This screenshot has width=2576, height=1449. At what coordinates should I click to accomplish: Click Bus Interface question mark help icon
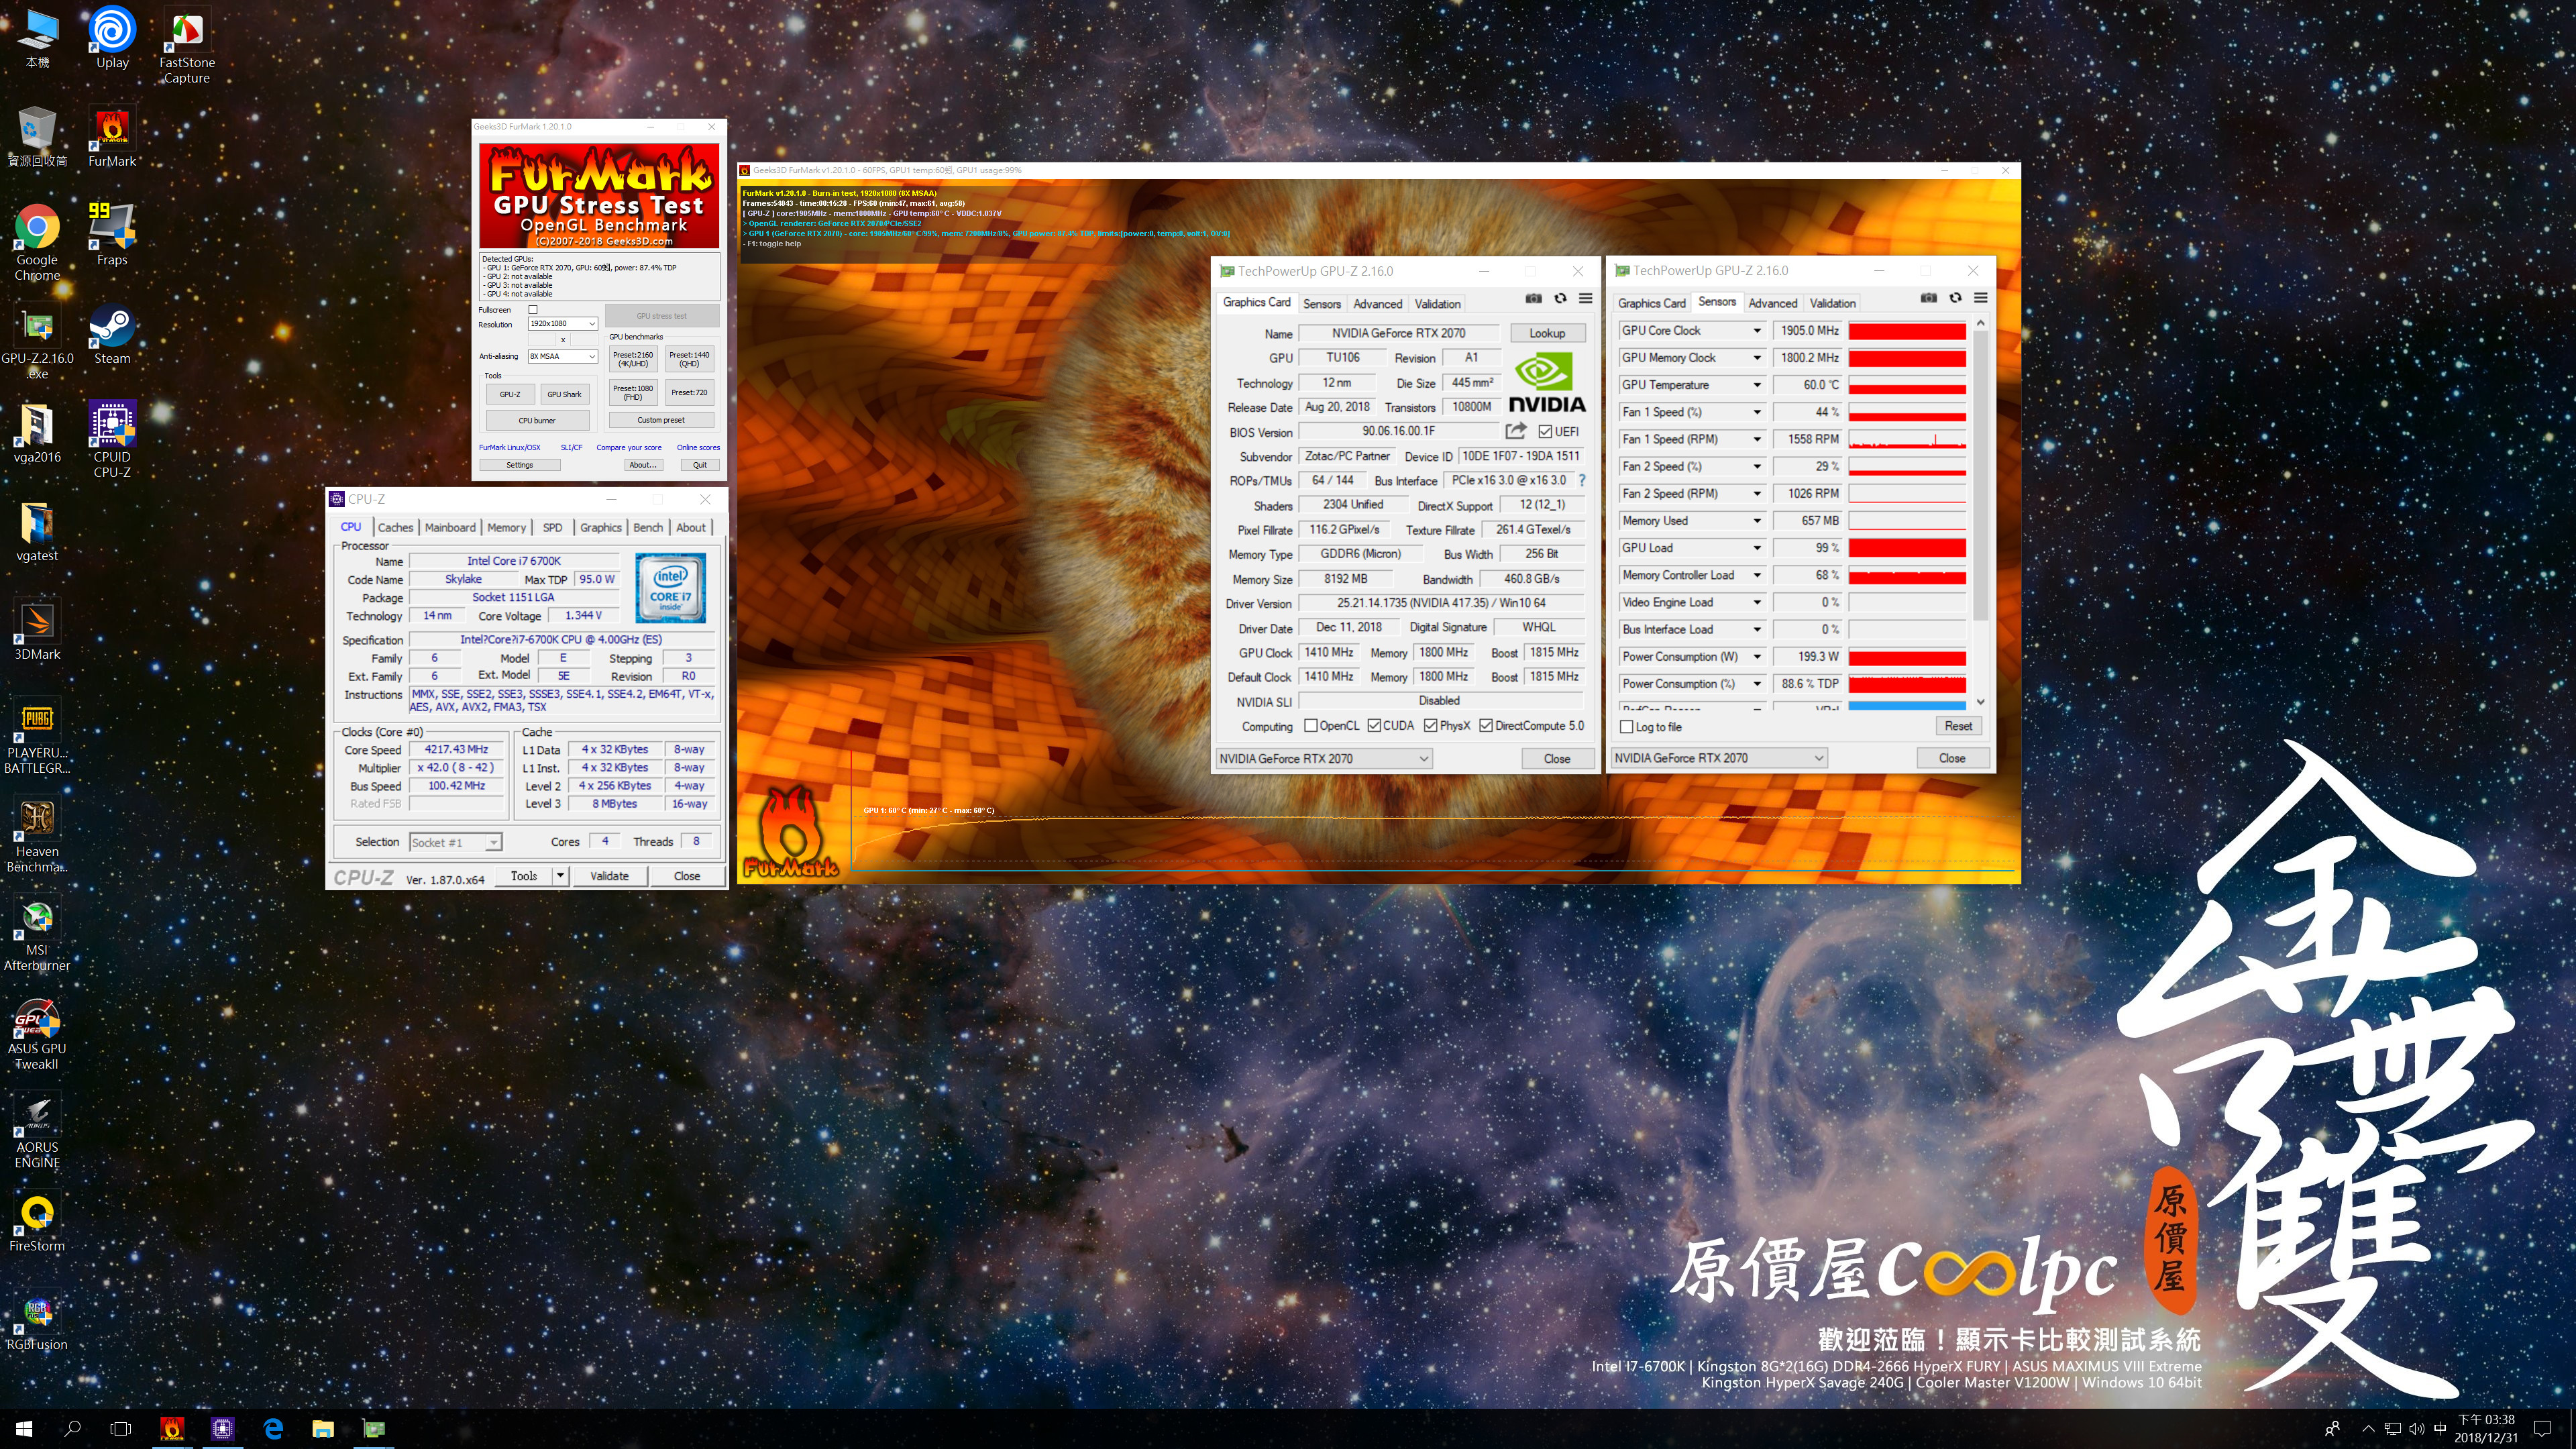pos(1582,481)
